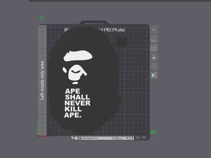
Task: Select the small dark object near top-right
Action: (x=122, y=41)
